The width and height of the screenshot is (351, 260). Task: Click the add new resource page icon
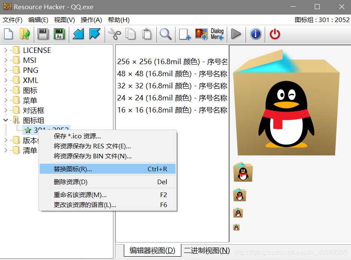click(x=185, y=34)
